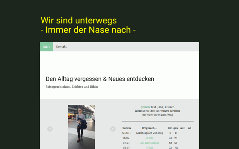Click the green 'grünen' link text
This screenshot has width=239, height=149.
pyautogui.click(x=145, y=107)
